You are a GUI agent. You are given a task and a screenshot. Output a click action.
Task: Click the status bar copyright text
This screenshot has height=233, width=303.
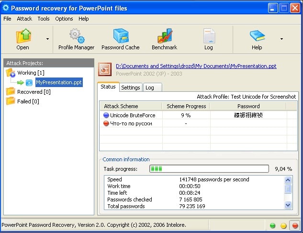pyautogui.click(x=94, y=225)
